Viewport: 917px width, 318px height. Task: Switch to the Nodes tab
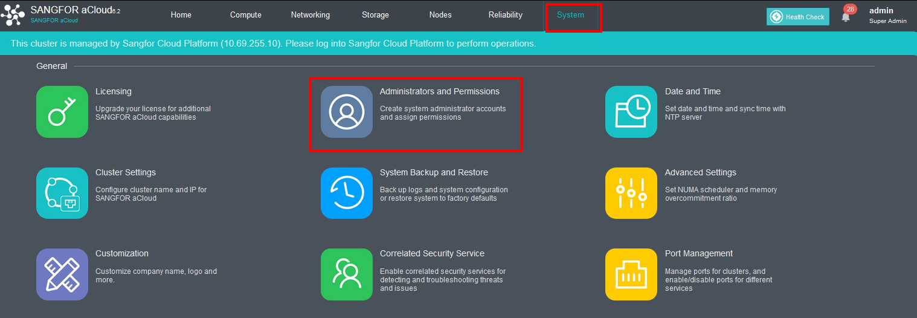tap(440, 15)
